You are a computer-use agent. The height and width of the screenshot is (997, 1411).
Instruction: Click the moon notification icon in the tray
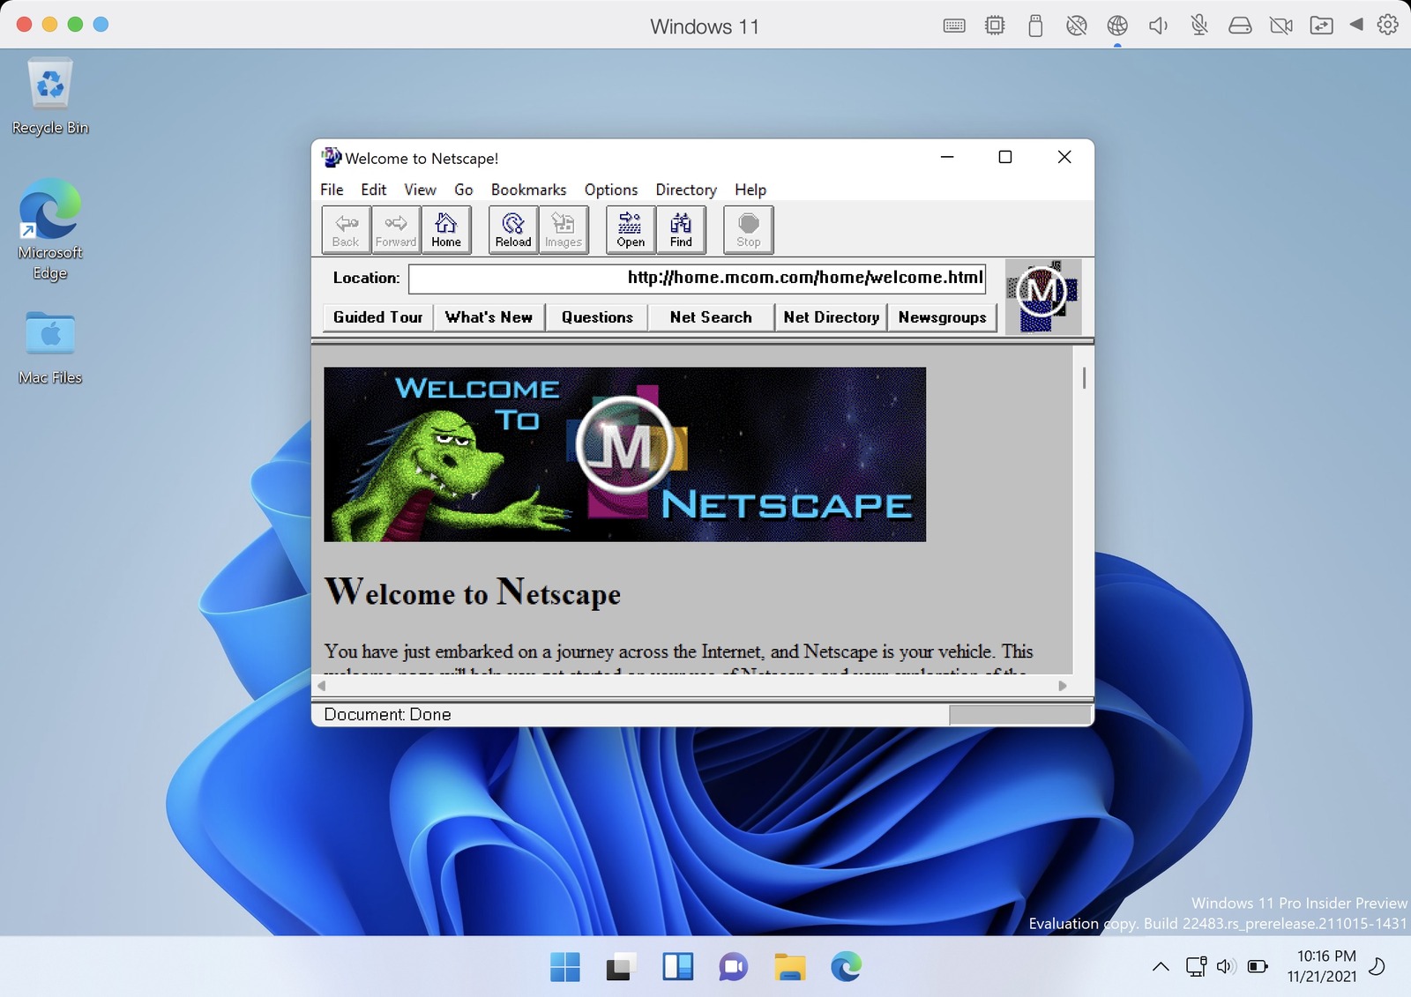pyautogui.click(x=1377, y=967)
